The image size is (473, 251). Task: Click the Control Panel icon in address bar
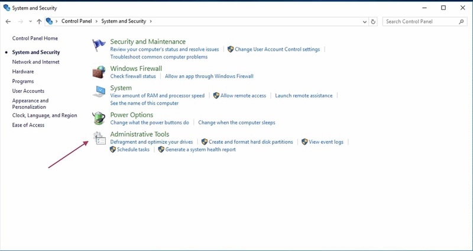coord(49,21)
